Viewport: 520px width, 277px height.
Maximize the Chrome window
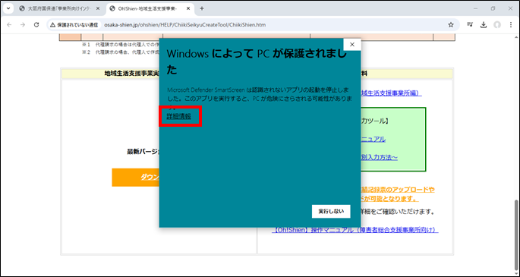(493, 8)
